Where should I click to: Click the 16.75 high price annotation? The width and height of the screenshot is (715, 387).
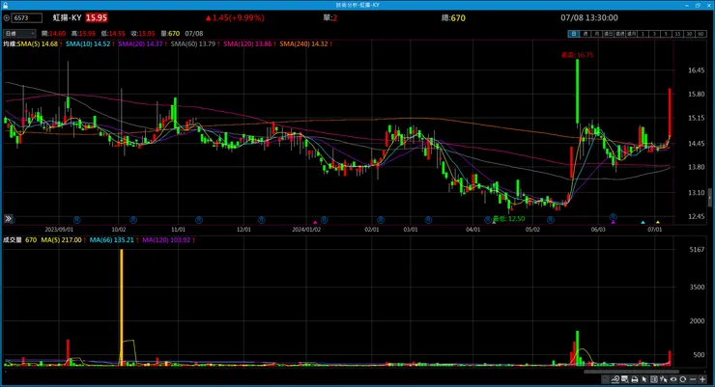tap(577, 55)
